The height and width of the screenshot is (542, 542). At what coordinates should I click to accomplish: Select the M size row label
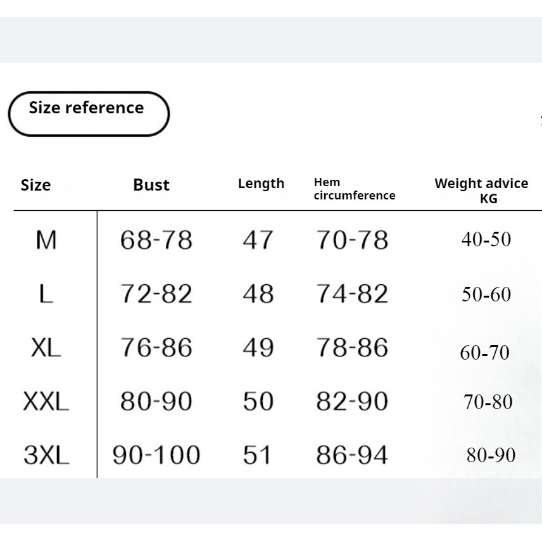46,240
